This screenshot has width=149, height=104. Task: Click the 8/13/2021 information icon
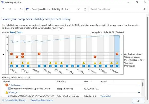pyautogui.click(x=56, y=66)
